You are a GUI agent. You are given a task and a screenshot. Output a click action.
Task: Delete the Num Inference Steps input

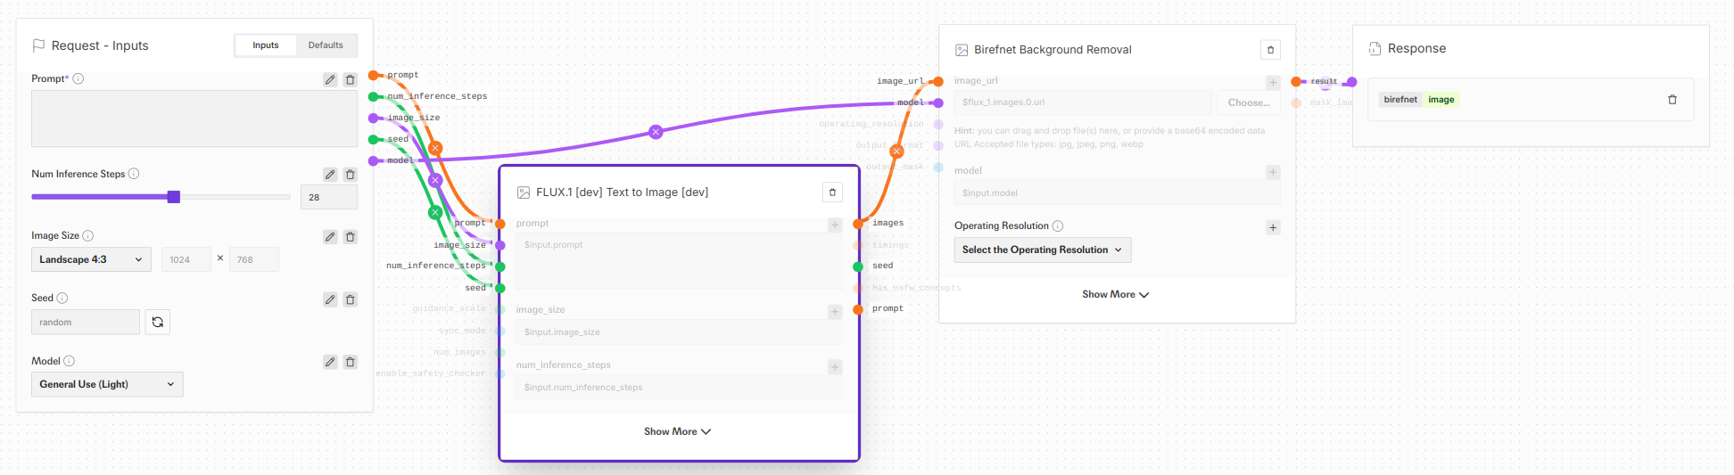point(351,175)
